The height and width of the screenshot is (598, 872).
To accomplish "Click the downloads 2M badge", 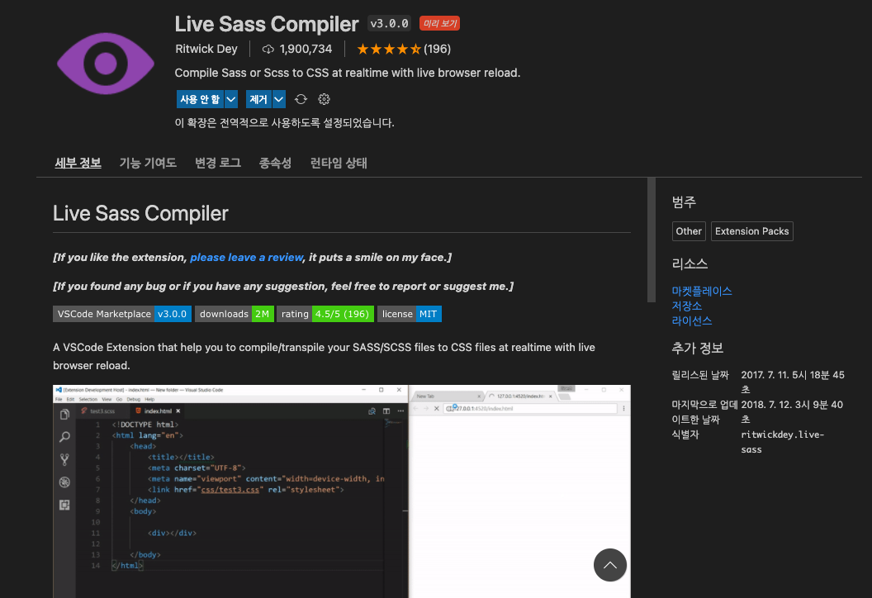I will coord(235,314).
